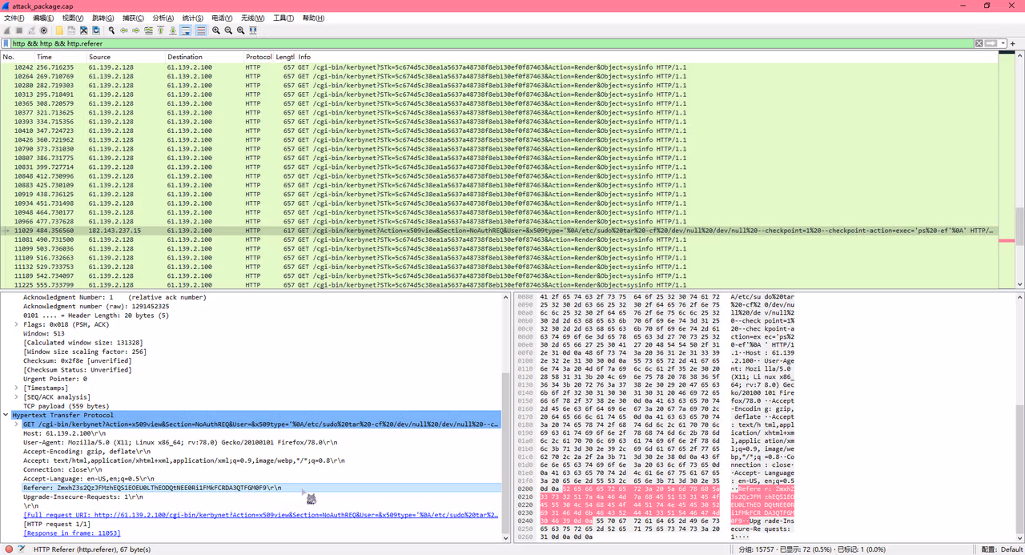Click the save capture file icon
Image resolution: width=1025 pixels, height=555 pixels.
(71, 30)
